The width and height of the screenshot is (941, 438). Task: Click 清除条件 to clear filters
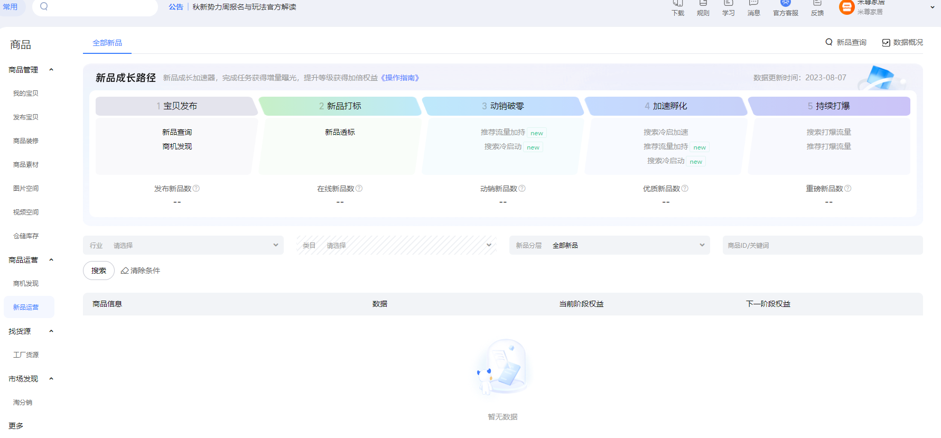click(x=141, y=271)
